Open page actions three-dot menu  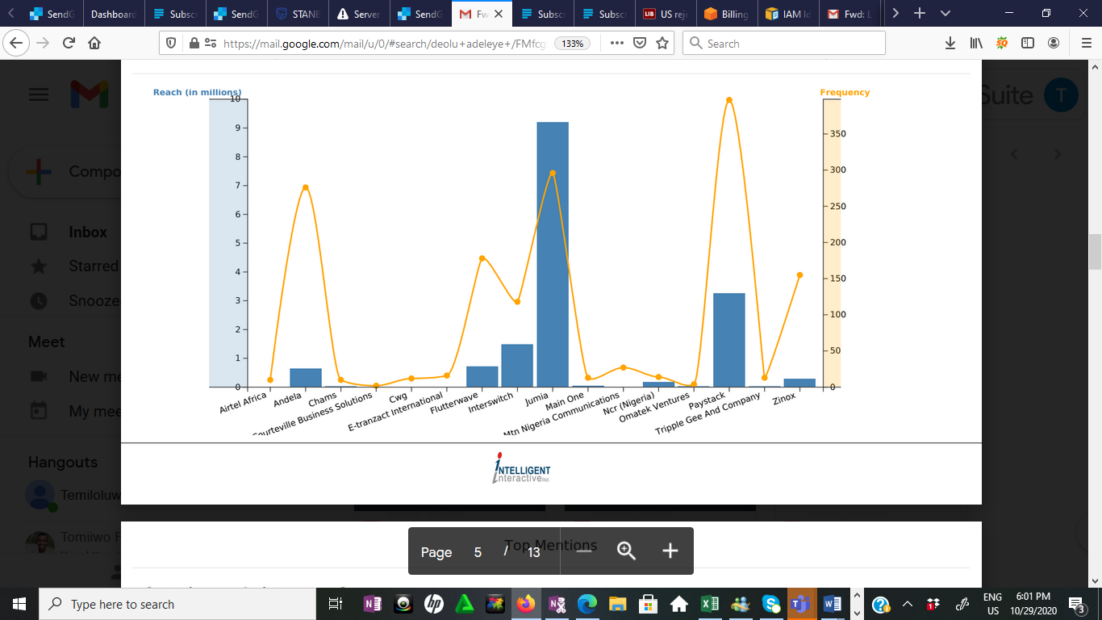coord(617,44)
